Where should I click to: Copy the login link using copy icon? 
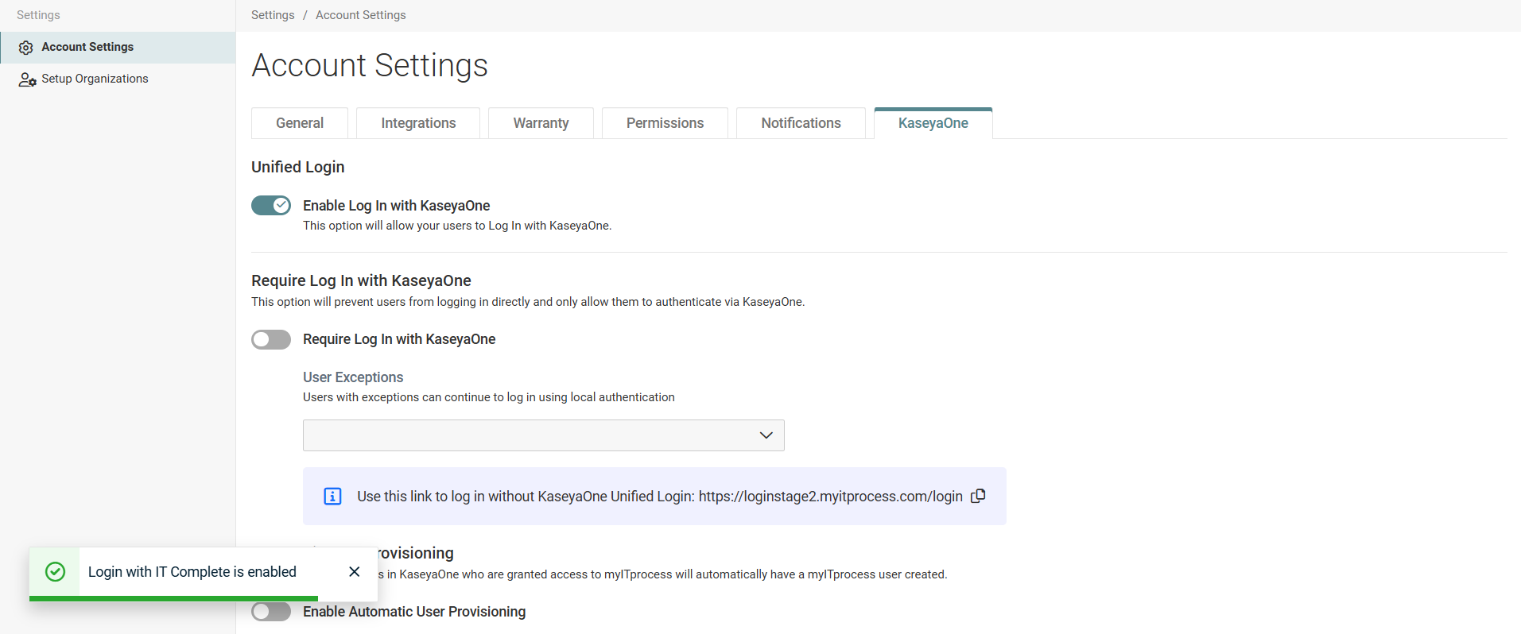978,496
